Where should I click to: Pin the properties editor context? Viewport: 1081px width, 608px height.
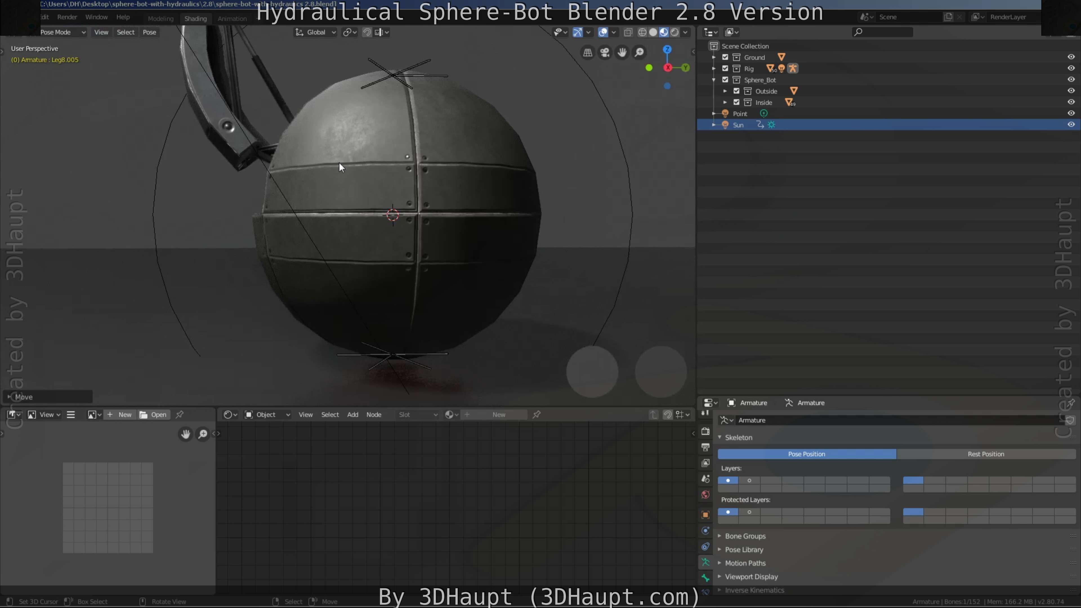click(1071, 403)
